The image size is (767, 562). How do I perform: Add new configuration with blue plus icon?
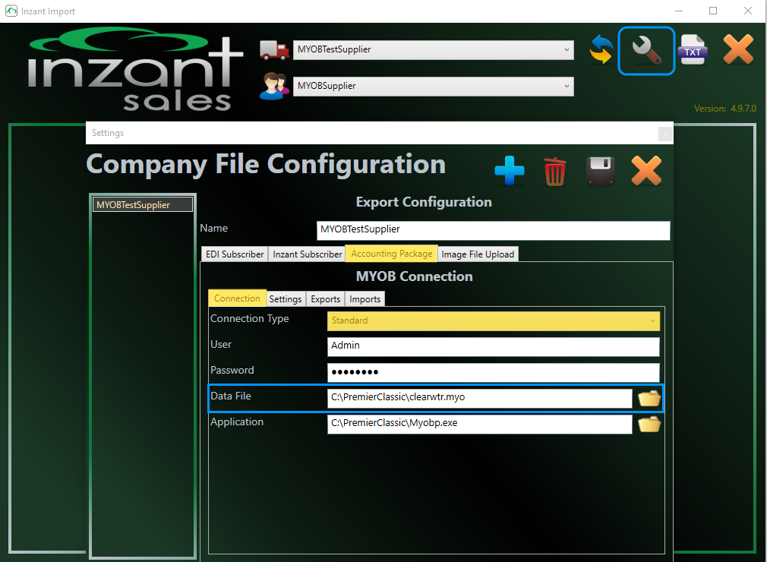click(x=510, y=171)
